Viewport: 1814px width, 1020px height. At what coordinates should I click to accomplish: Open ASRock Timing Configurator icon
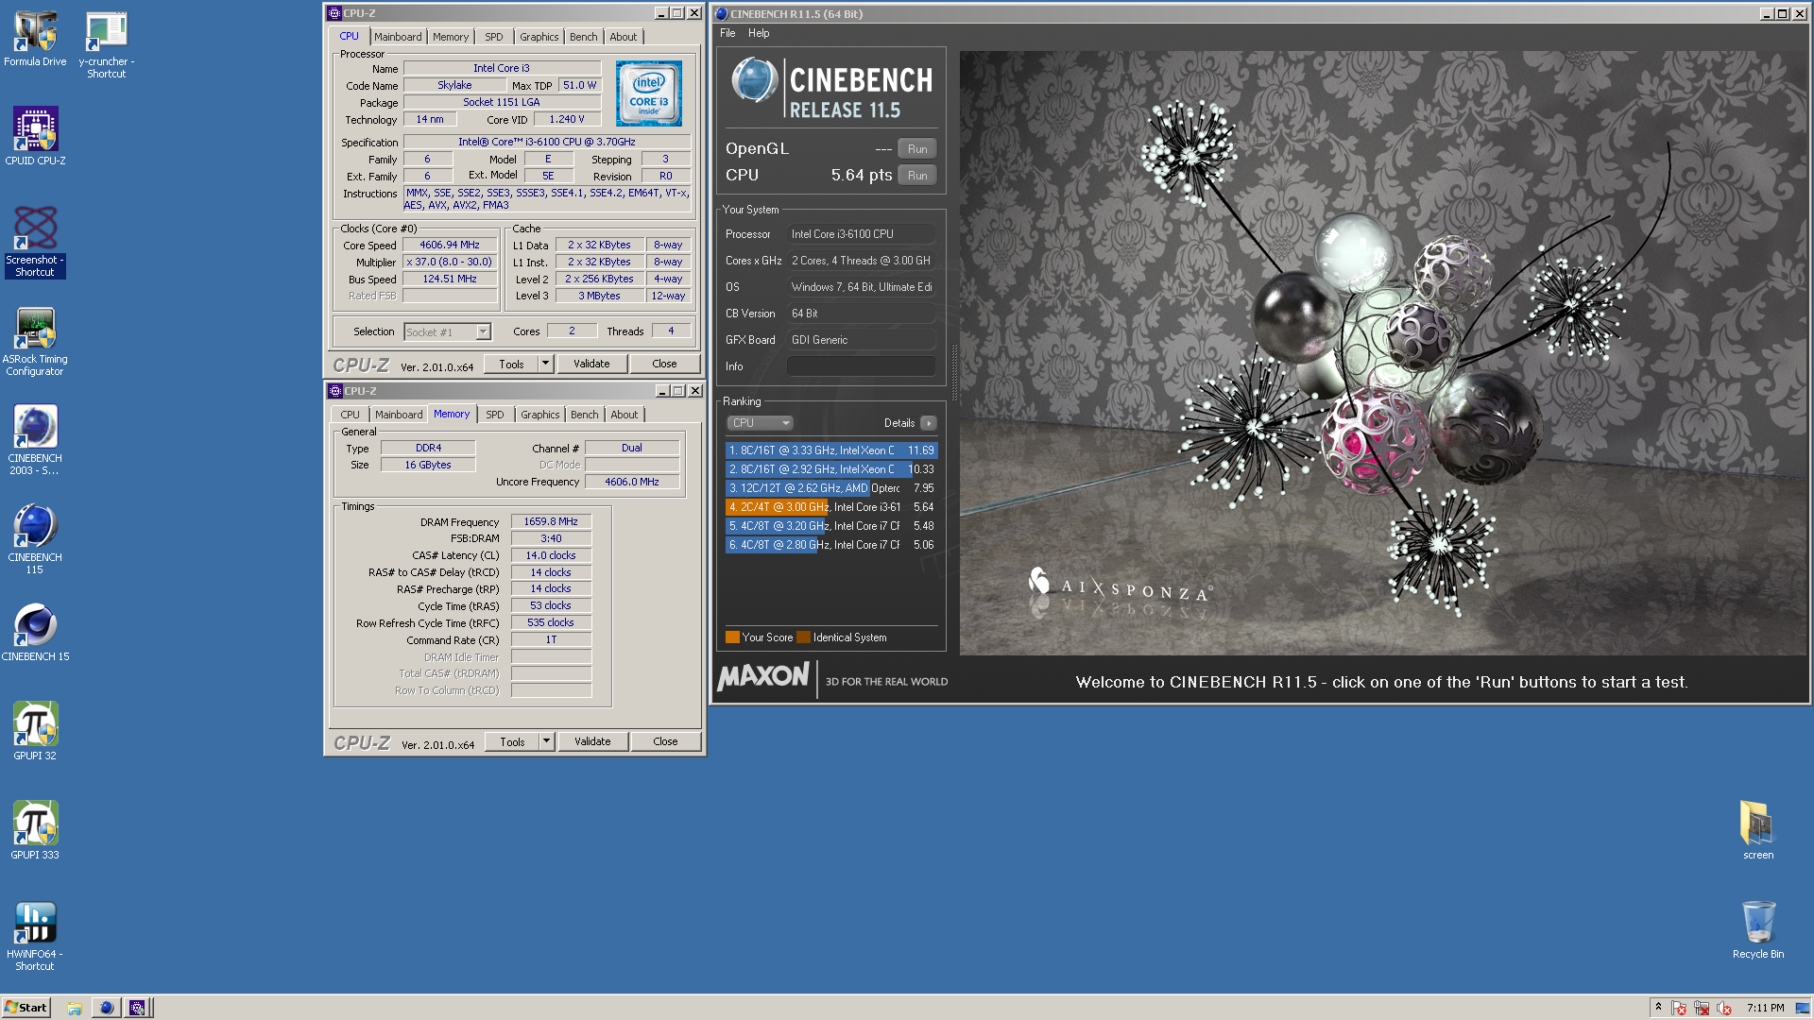click(x=35, y=341)
